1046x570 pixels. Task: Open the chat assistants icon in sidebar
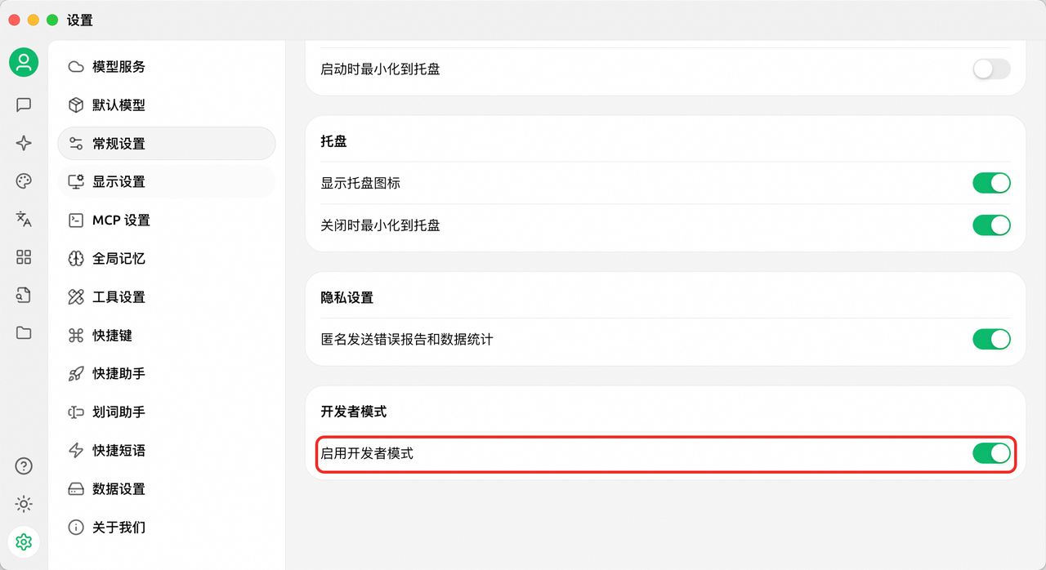pos(24,105)
